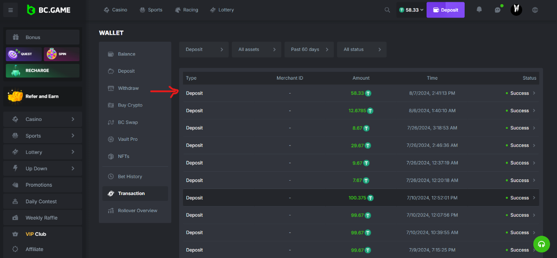557x258 pixels.
Task: Expand the All status filter dropdown
Action: click(362, 50)
